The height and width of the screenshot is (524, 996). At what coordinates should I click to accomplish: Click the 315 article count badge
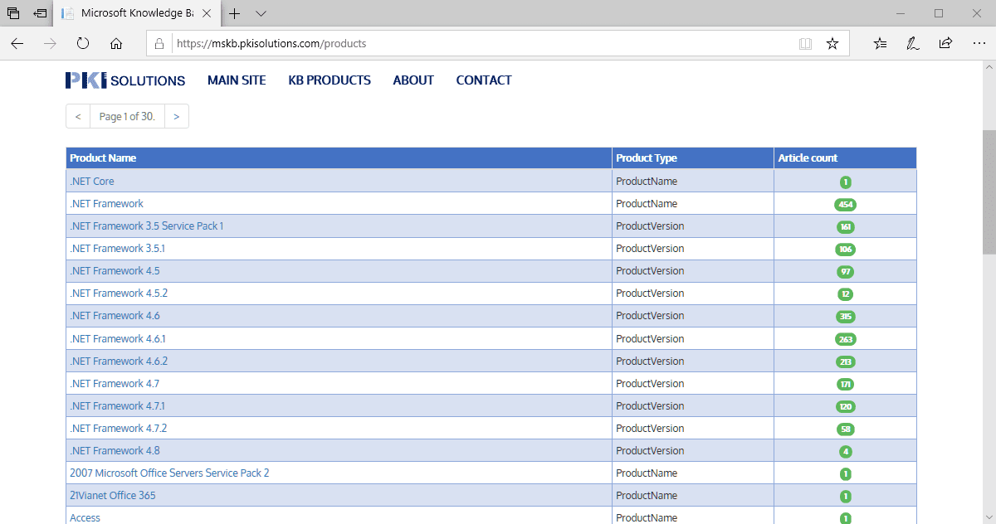[x=845, y=316]
